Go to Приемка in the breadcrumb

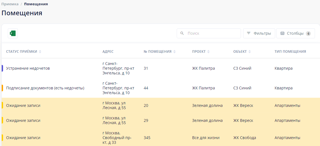(10, 4)
